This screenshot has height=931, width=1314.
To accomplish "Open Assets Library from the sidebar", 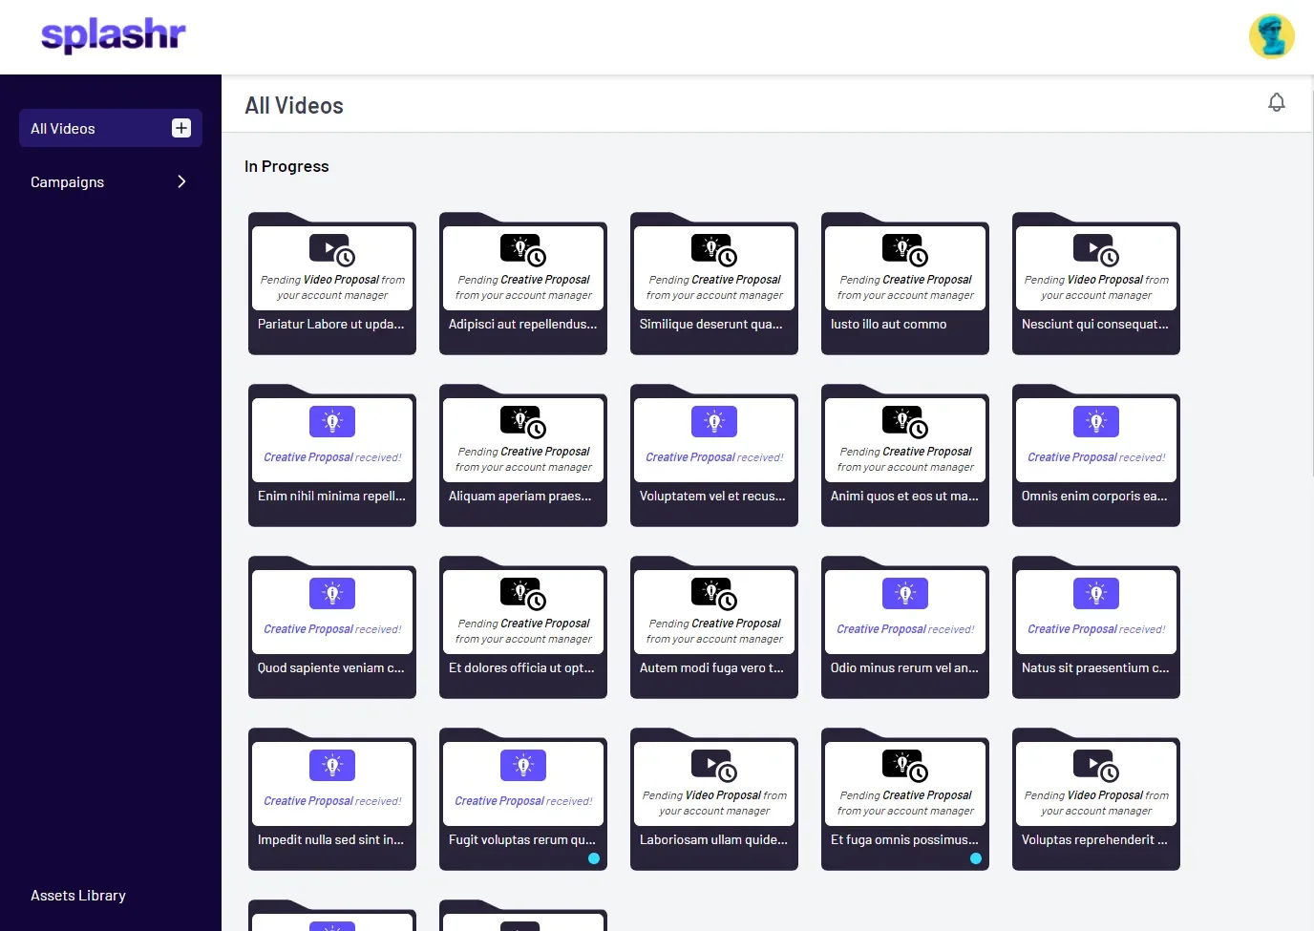I will 78,896.
